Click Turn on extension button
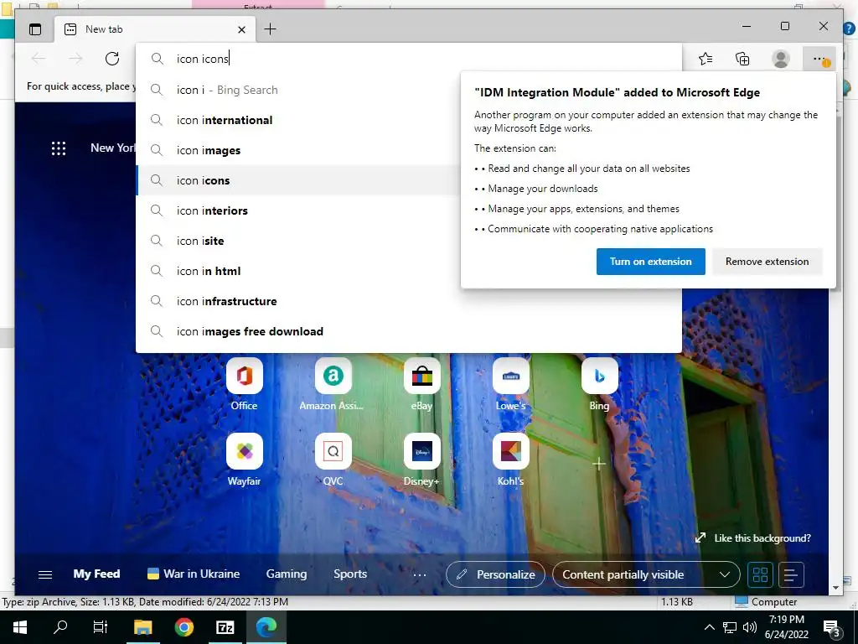Image resolution: width=858 pixels, height=644 pixels. 650,262
